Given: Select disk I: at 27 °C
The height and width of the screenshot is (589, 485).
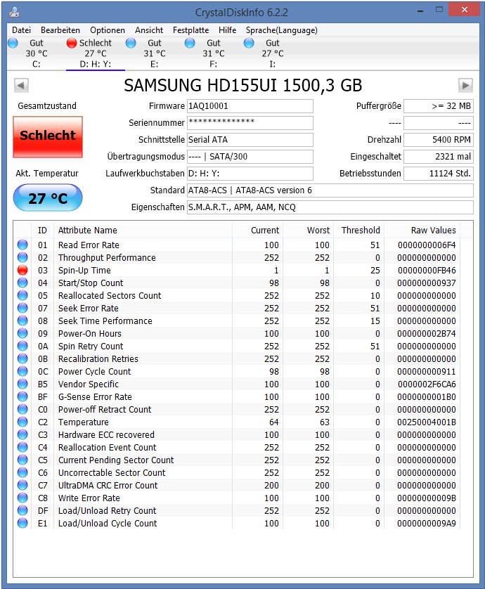Looking at the screenshot, I should [x=272, y=53].
